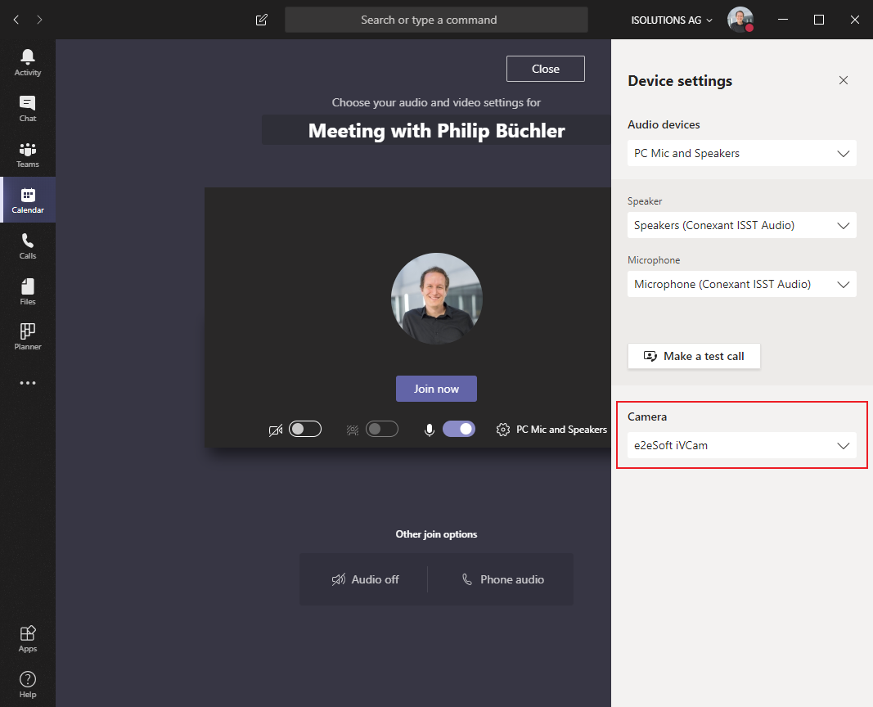
Task: Enable the background blur toggle
Action: coord(382,429)
